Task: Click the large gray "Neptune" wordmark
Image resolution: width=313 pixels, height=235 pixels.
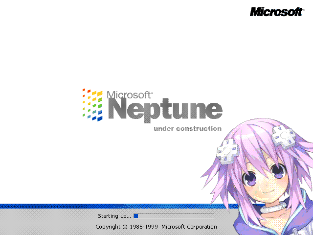Action: click(x=165, y=110)
